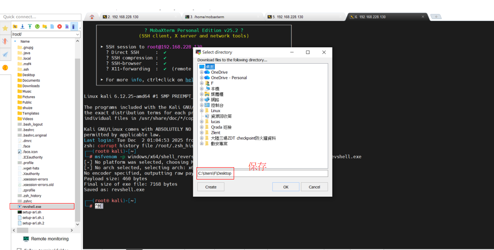Select .zsh_history in file list
Viewport: 494px width, 250px height.
(x=32, y=196)
